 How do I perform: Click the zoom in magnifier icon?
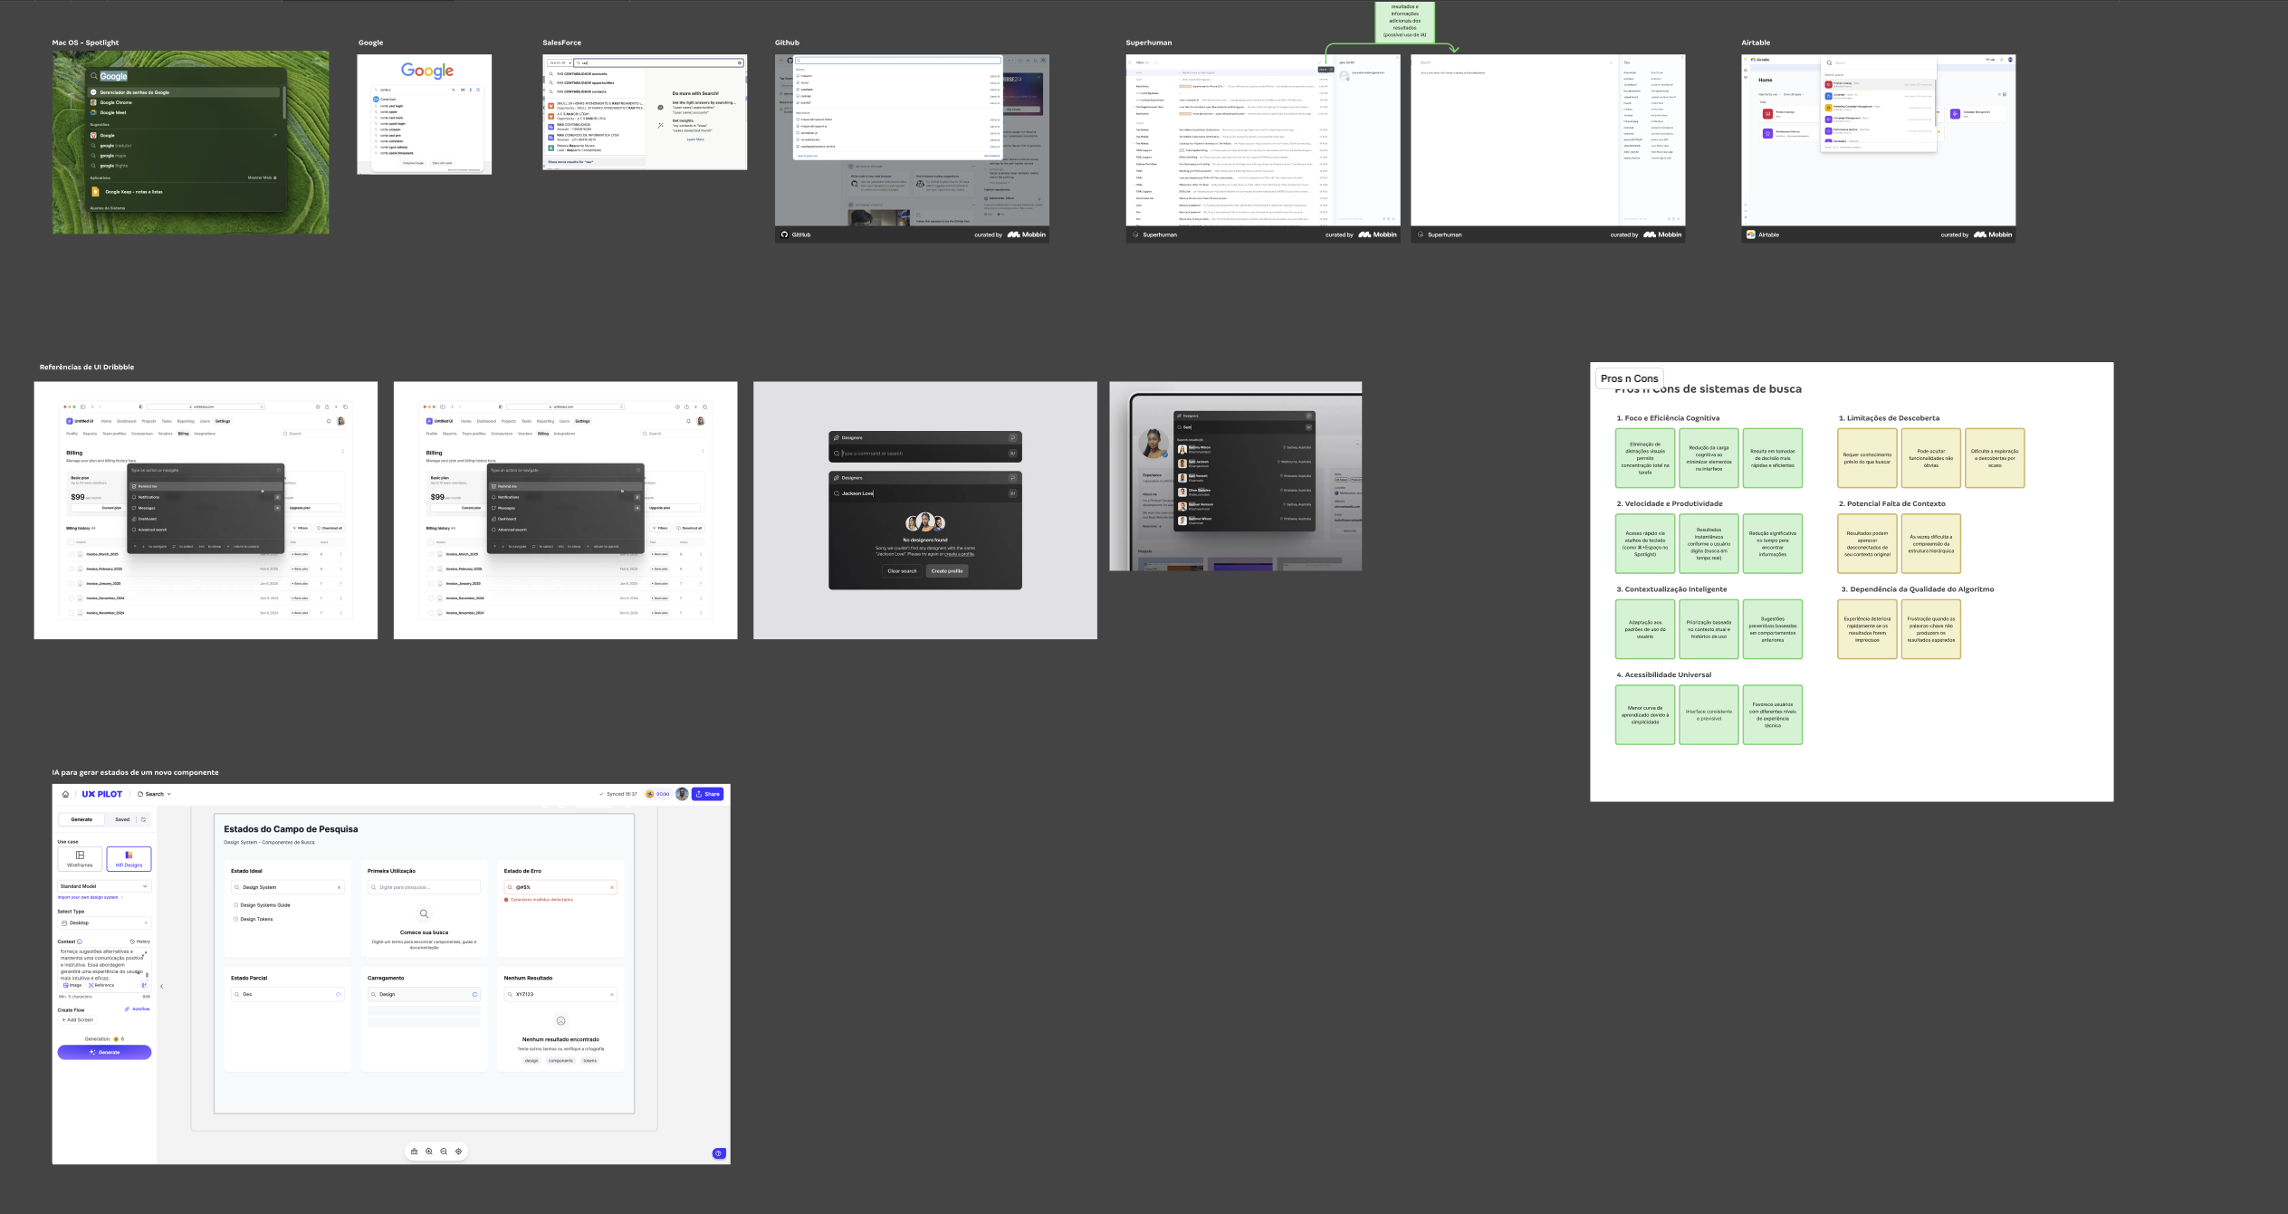point(429,1152)
